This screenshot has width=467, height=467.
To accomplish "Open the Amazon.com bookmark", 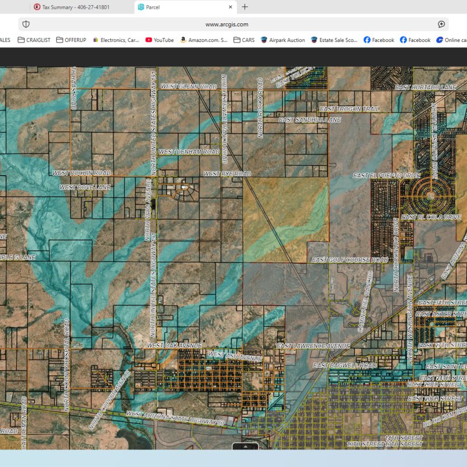I will coord(204,40).
